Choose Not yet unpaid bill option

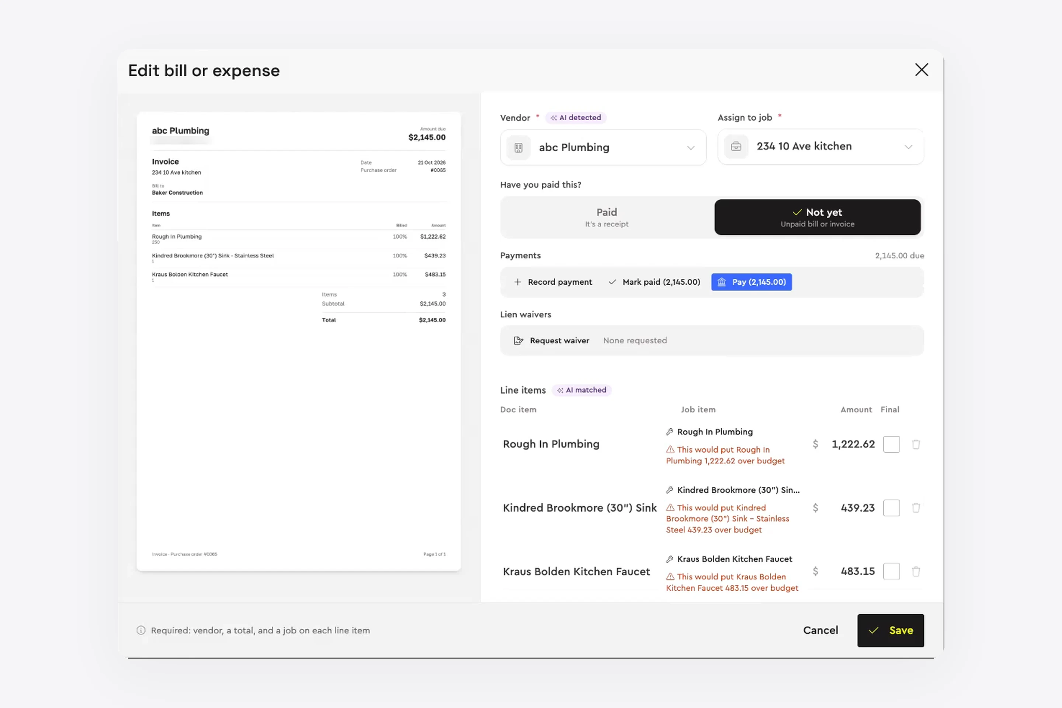pyautogui.click(x=817, y=217)
